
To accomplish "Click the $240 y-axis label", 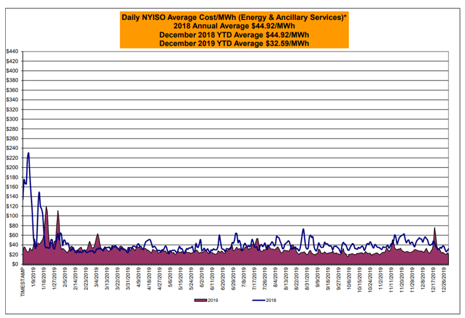I will point(12,148).
